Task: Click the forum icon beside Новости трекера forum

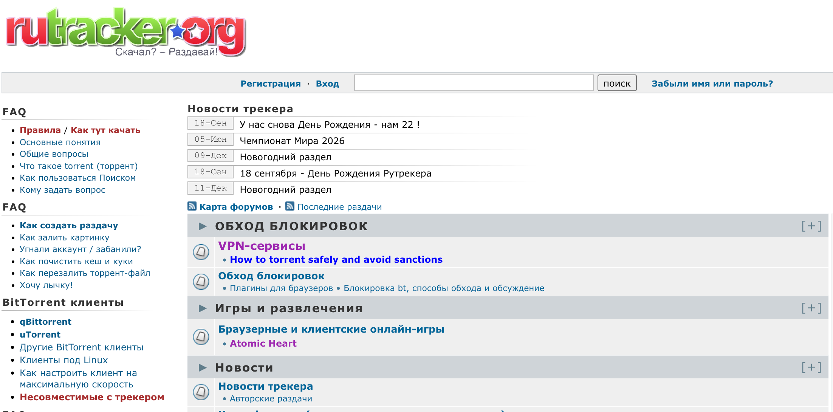Action: click(x=201, y=392)
